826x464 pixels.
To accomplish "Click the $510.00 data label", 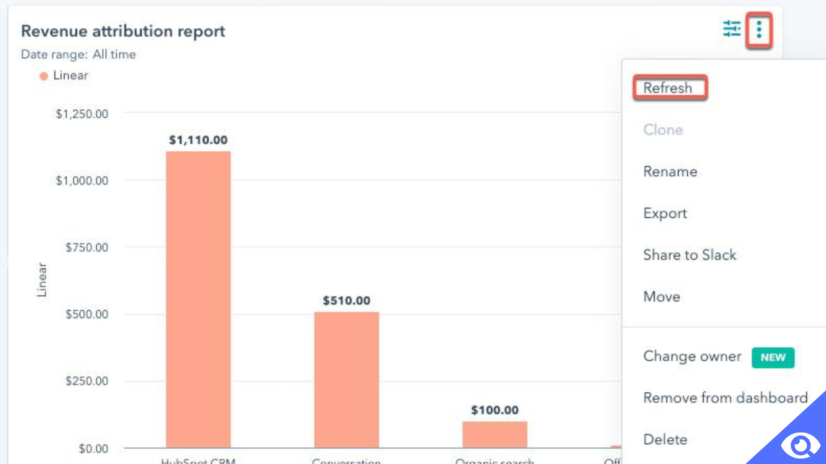I will (346, 301).
